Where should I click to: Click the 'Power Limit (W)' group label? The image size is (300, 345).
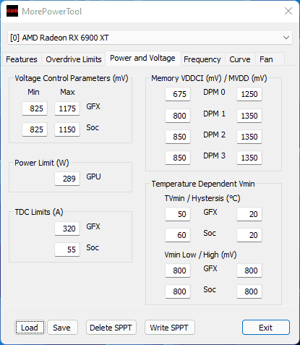[42, 163]
